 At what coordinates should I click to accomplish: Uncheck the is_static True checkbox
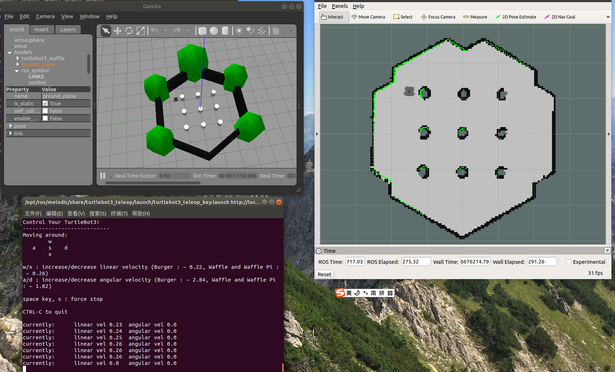tap(45, 103)
